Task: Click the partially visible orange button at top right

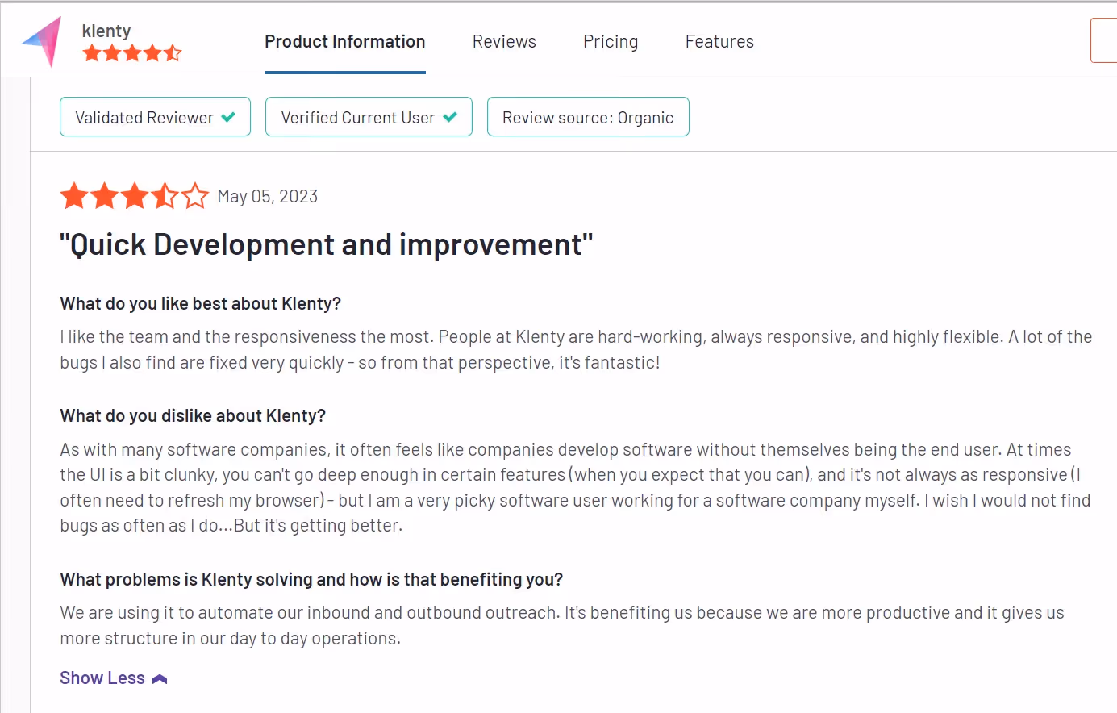Action: pyautogui.click(x=1104, y=40)
